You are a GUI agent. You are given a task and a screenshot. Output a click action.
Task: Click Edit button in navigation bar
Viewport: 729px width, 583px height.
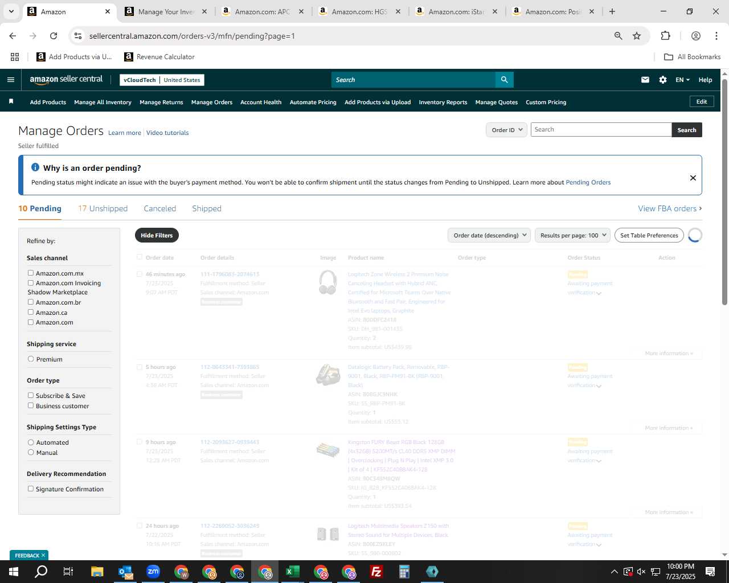pos(702,101)
